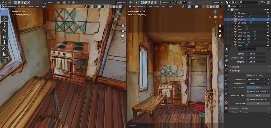The height and width of the screenshot is (128, 271).
Task: Hide the 03_oven object in outliner
Action: (268, 16)
